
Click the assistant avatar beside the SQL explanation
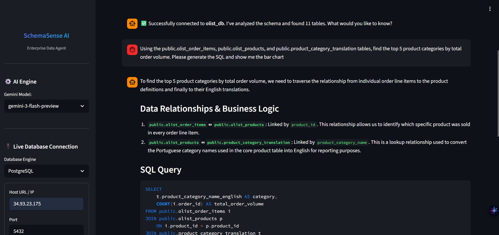tap(132, 82)
